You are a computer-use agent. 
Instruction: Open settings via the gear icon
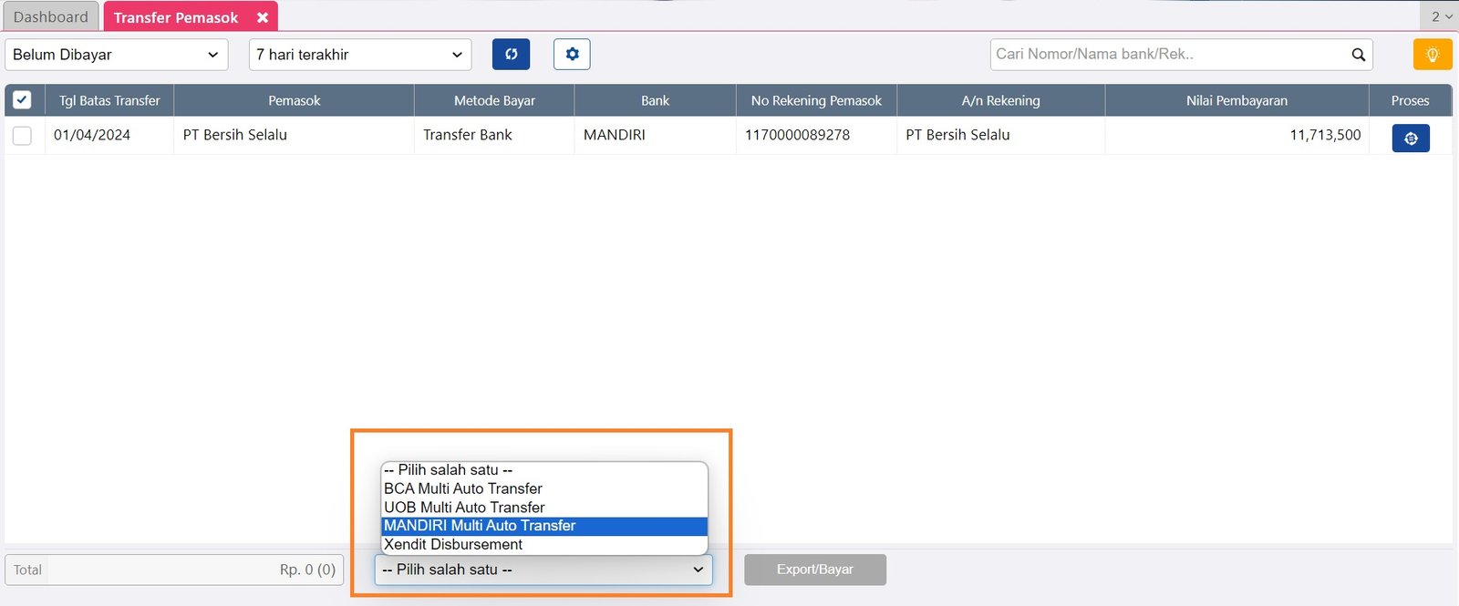click(x=572, y=55)
